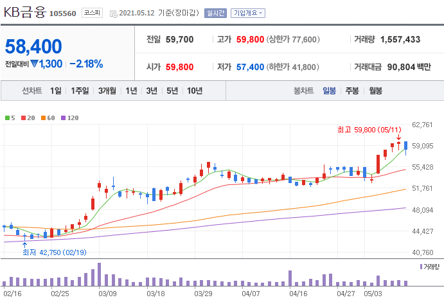Show the 3년 line chart

coord(152,91)
